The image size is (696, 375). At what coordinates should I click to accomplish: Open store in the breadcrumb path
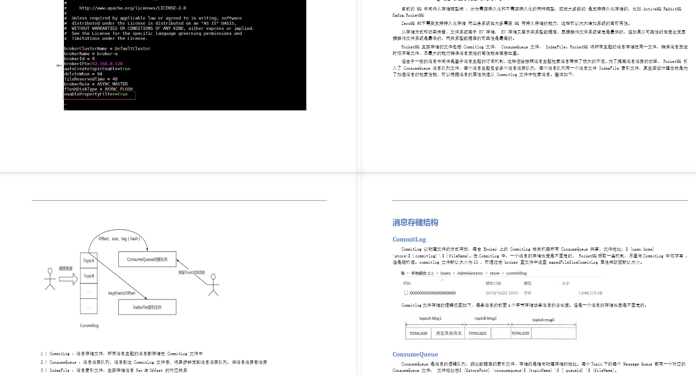pyautogui.click(x=495, y=273)
